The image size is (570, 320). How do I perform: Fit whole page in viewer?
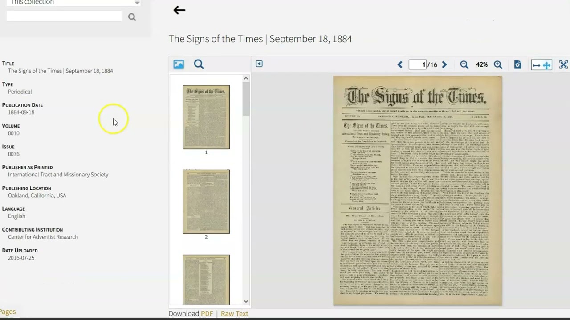[x=547, y=65]
